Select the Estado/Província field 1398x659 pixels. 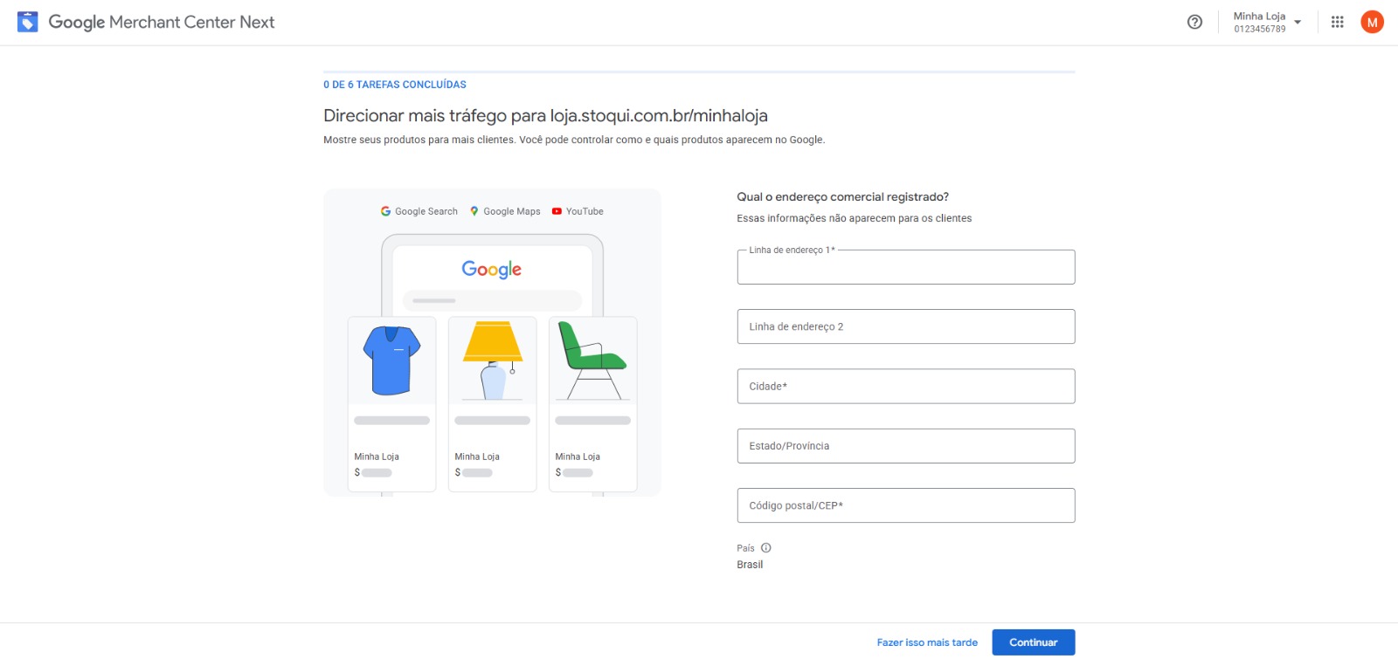coord(905,446)
